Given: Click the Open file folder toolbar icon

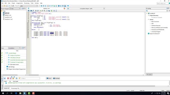Looking at the screenshot, I should (5, 6).
